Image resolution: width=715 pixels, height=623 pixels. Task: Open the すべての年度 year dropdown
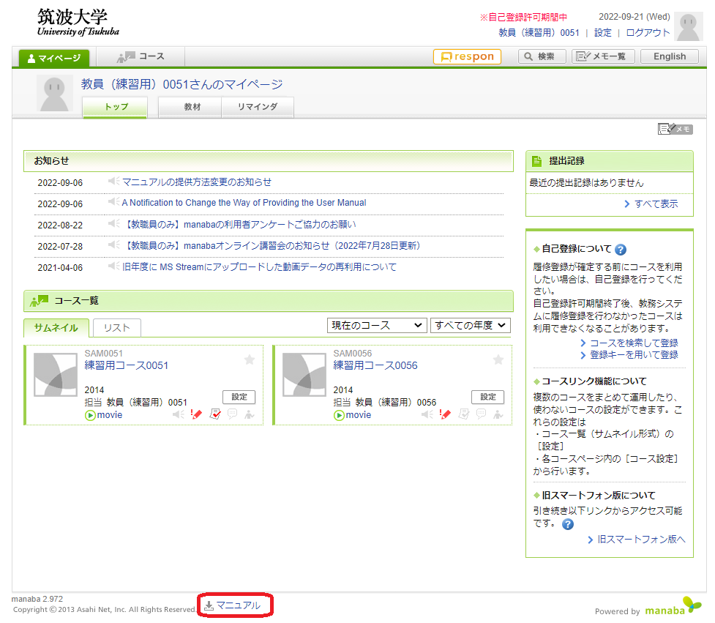click(x=470, y=325)
